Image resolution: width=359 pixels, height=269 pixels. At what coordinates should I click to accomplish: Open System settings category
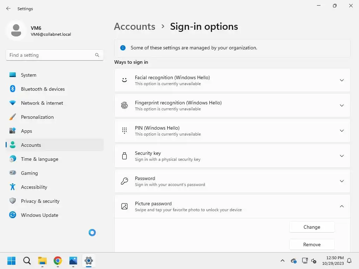point(54,75)
